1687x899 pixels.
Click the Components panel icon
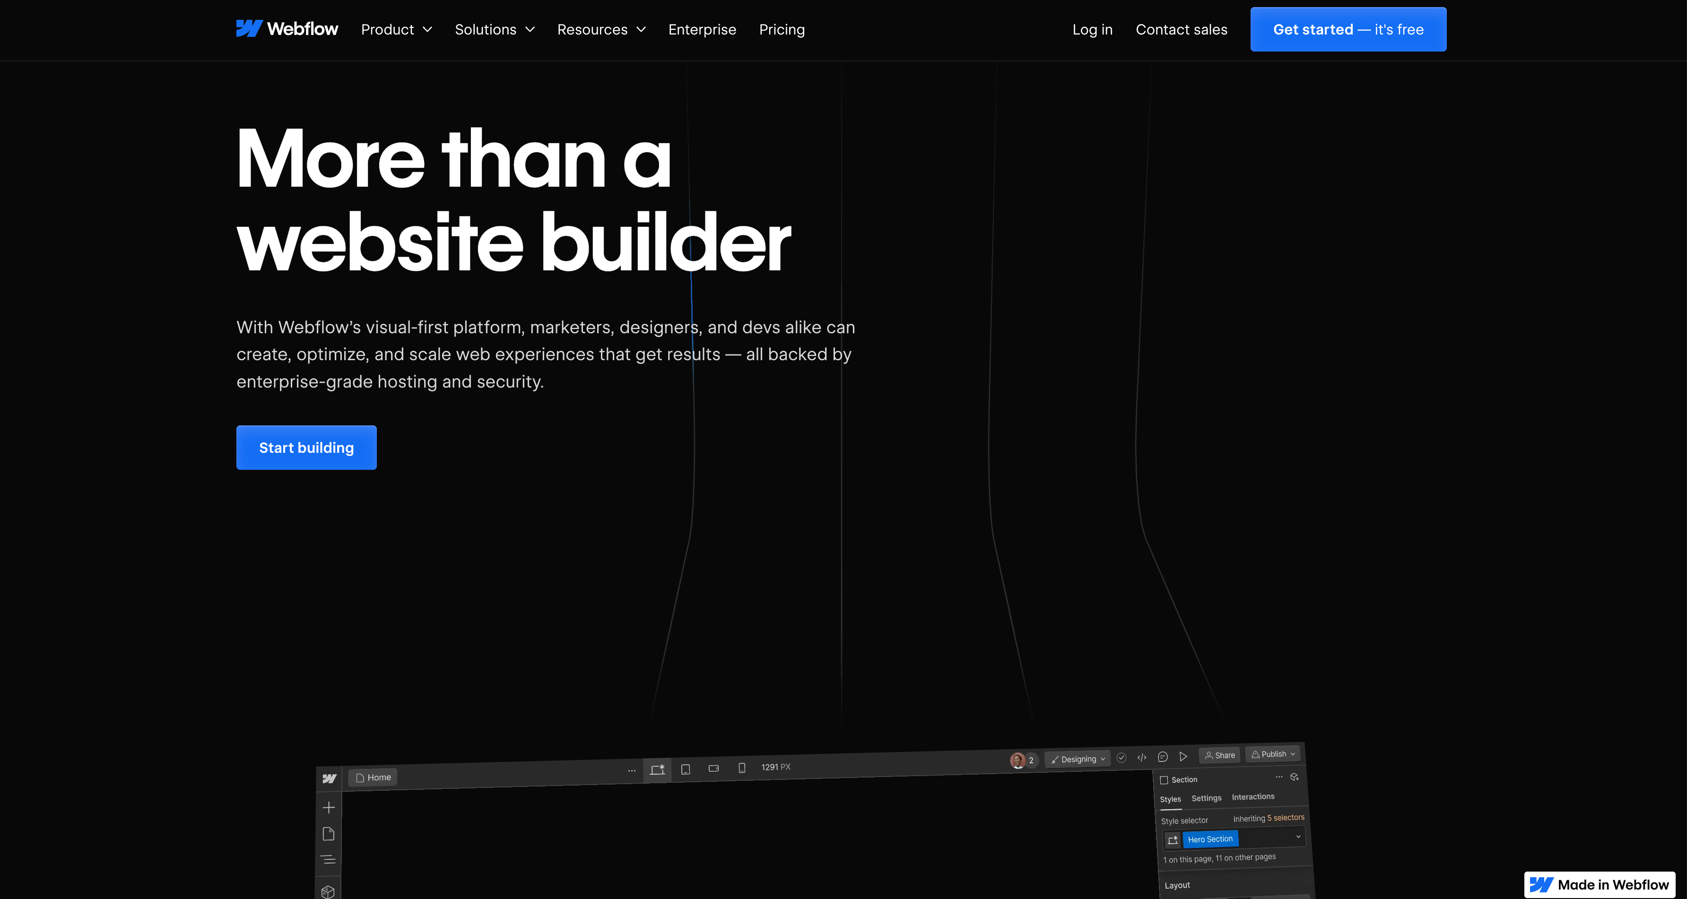click(330, 889)
